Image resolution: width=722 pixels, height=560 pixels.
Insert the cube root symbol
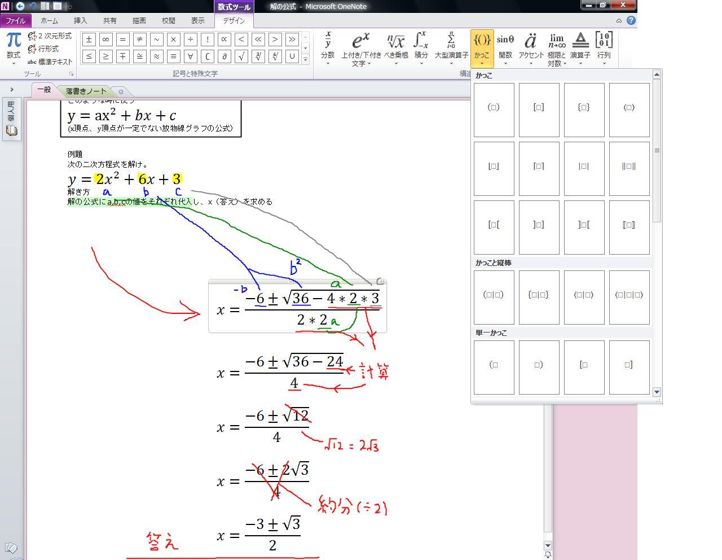point(258,56)
